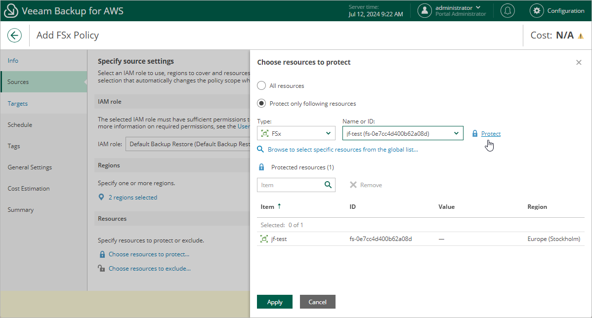Select Protect only following resources radio button

(x=261, y=103)
